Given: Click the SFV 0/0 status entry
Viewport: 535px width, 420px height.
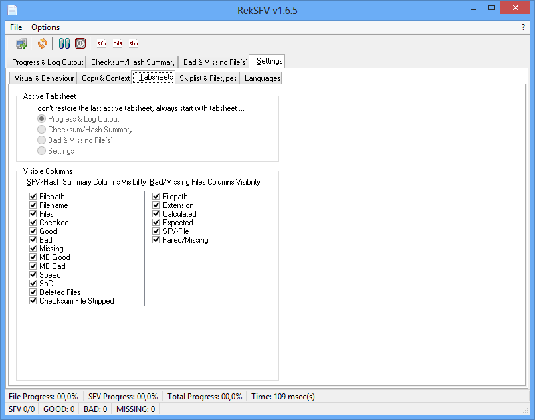Looking at the screenshot, I should tap(22, 409).
